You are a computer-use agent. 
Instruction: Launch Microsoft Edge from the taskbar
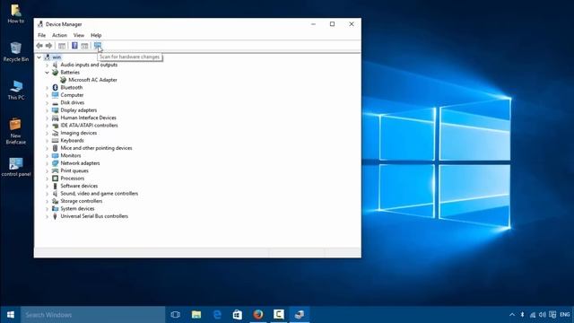click(217, 315)
